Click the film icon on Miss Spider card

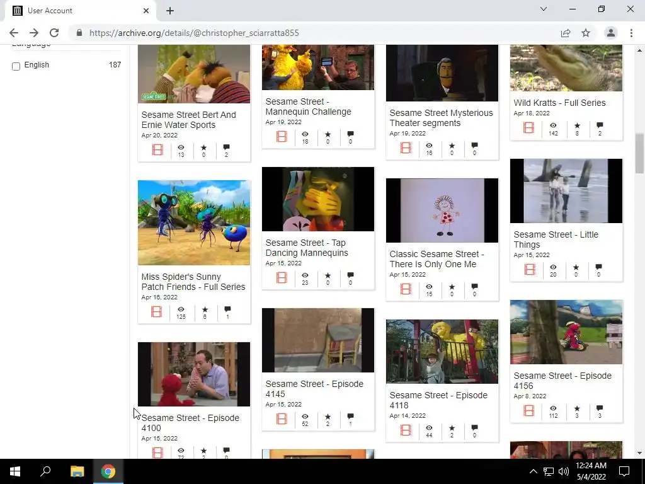click(157, 311)
